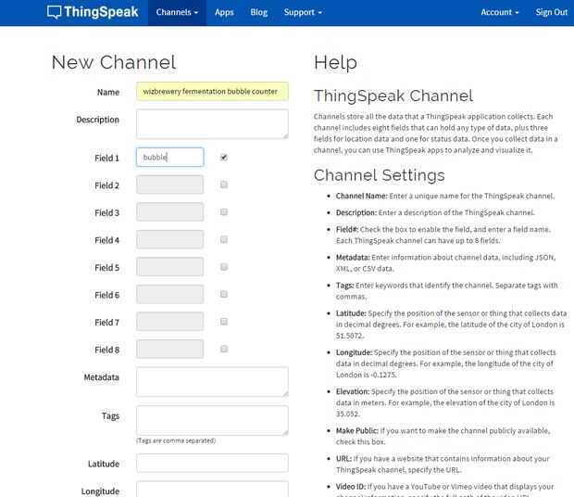Screen dimensions: 574x497
Task: Click into the Tags text area
Action: (x=212, y=420)
